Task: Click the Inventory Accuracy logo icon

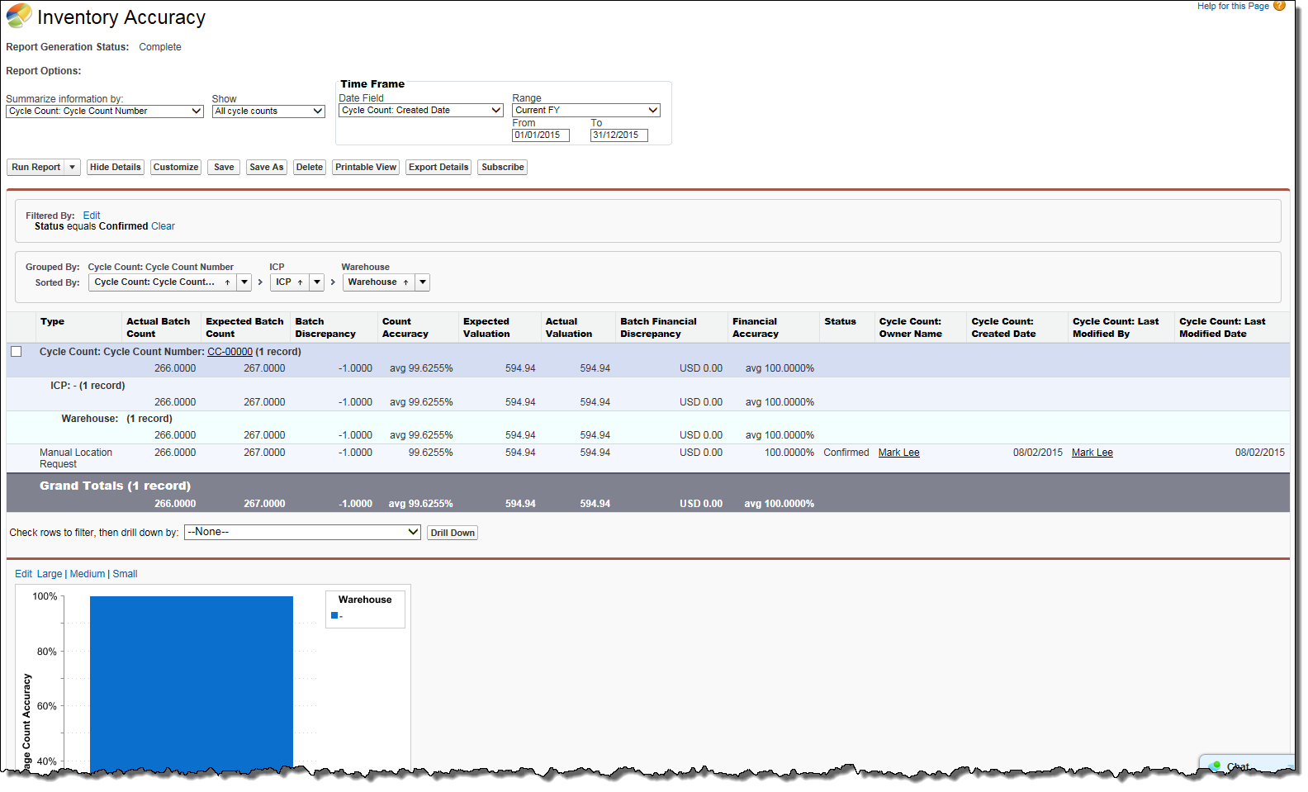Action: pos(19,17)
